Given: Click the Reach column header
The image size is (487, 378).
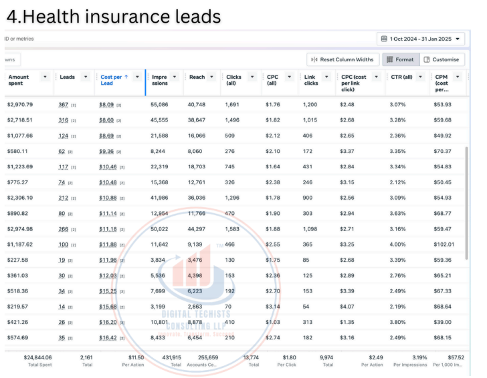Looking at the screenshot, I should click(197, 77).
